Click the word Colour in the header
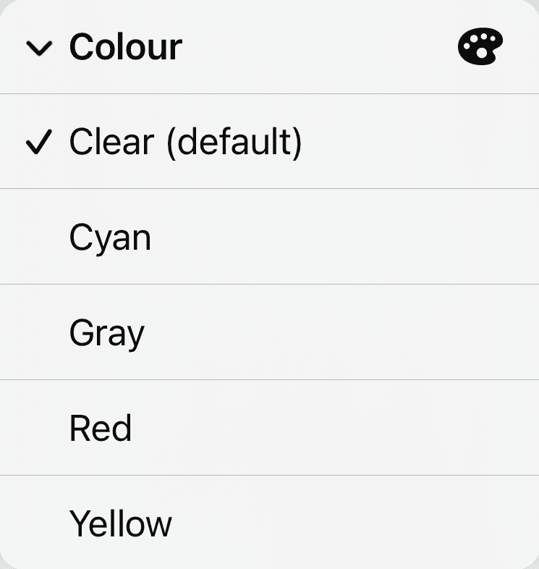Screen dimensions: 539x569 [x=125, y=48]
